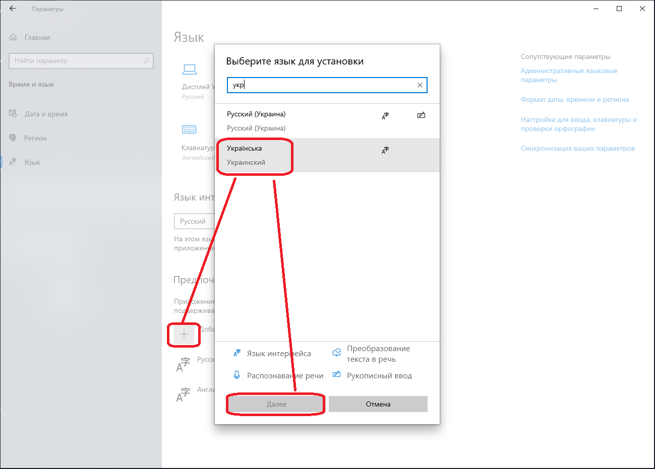The image size is (655, 469).
Task: Click the Распознавание речи microphone icon
Action: [x=236, y=375]
